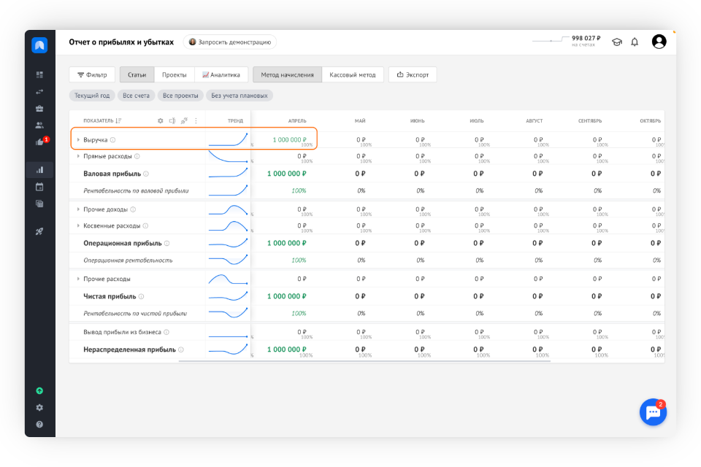Open the calendar icon in sidebar
Screen dimensions: 701x467
click(x=39, y=187)
